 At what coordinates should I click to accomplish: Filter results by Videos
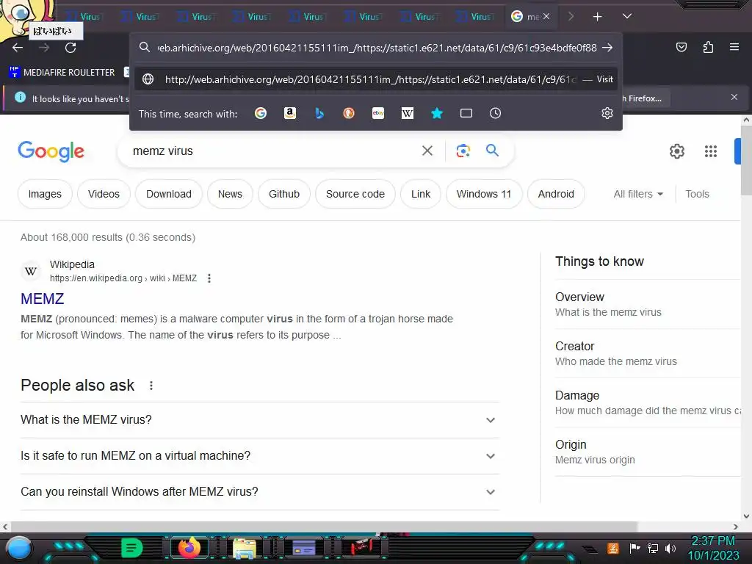[104, 194]
